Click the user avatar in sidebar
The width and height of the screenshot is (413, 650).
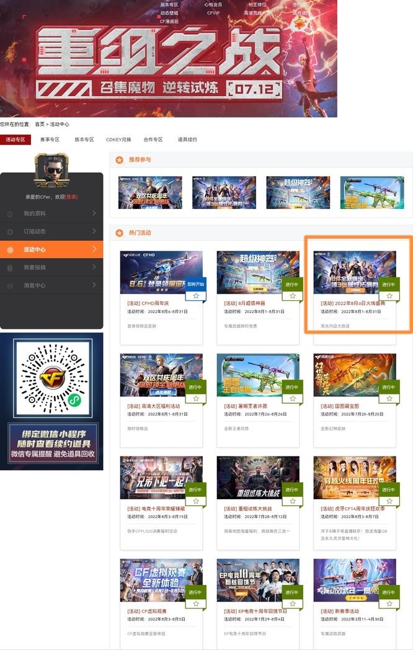(x=51, y=170)
